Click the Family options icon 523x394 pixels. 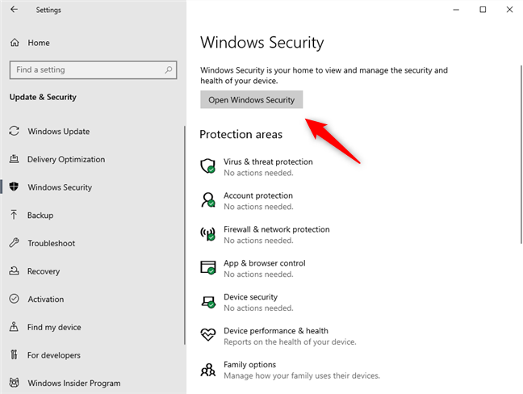(x=208, y=369)
